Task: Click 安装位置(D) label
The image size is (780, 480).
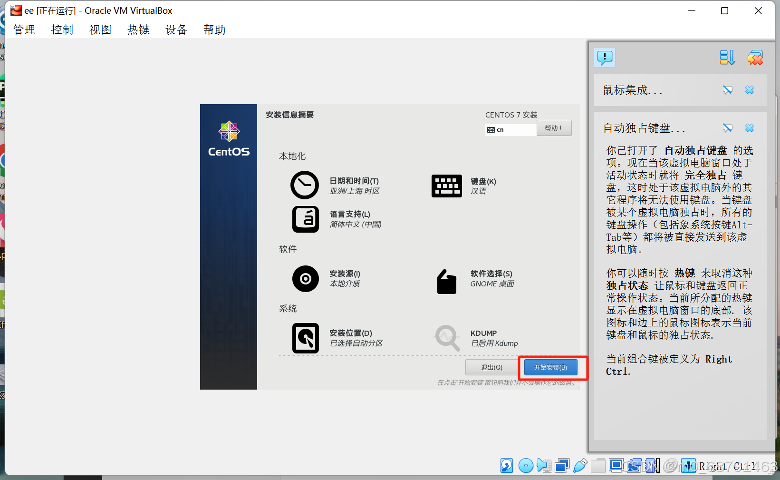Action: click(351, 333)
